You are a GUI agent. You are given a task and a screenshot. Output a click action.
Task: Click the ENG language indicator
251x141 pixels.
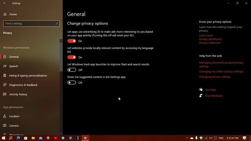[x=221, y=138]
